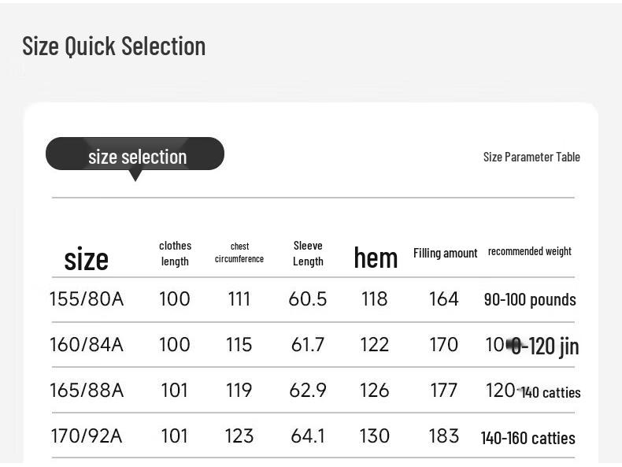Viewport: 622px width, 467px height.
Task: Click the Sleeve Length column header
Action: coord(308,254)
